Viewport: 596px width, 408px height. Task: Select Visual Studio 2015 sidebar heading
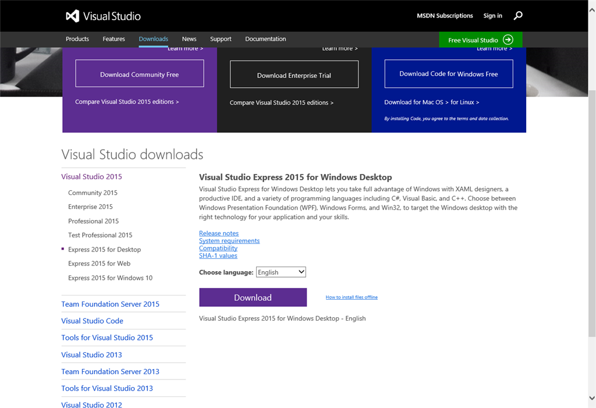(91, 177)
